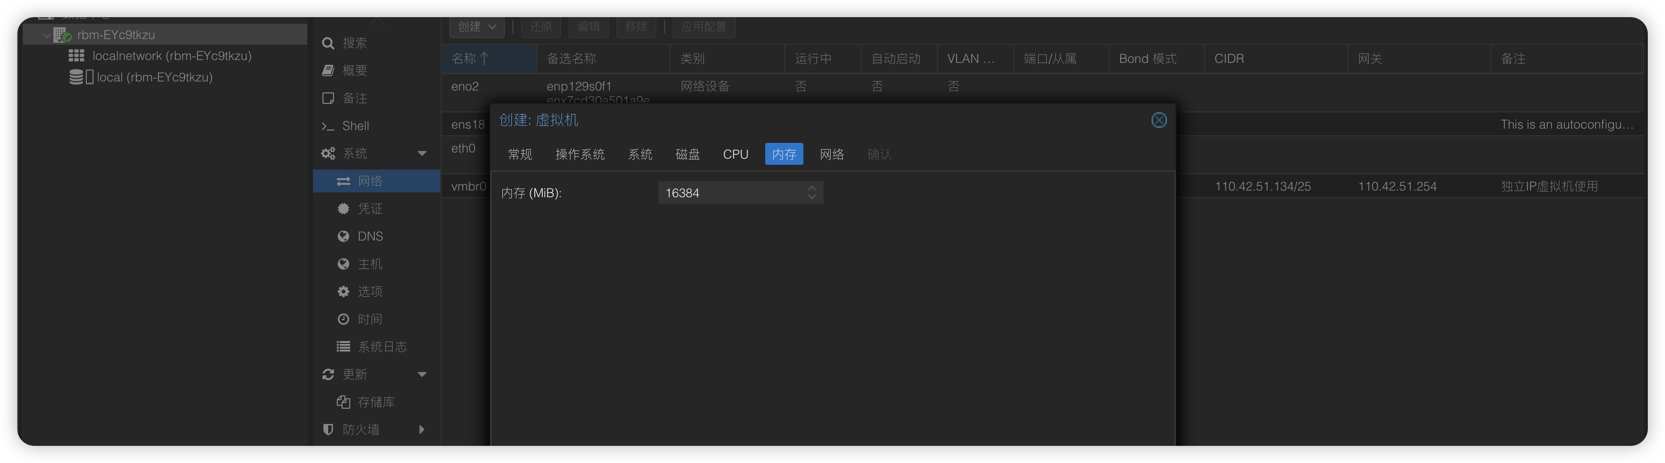This screenshot has height=463, width=1665.
Task: Select the 存储库 repository icon
Action: point(343,403)
